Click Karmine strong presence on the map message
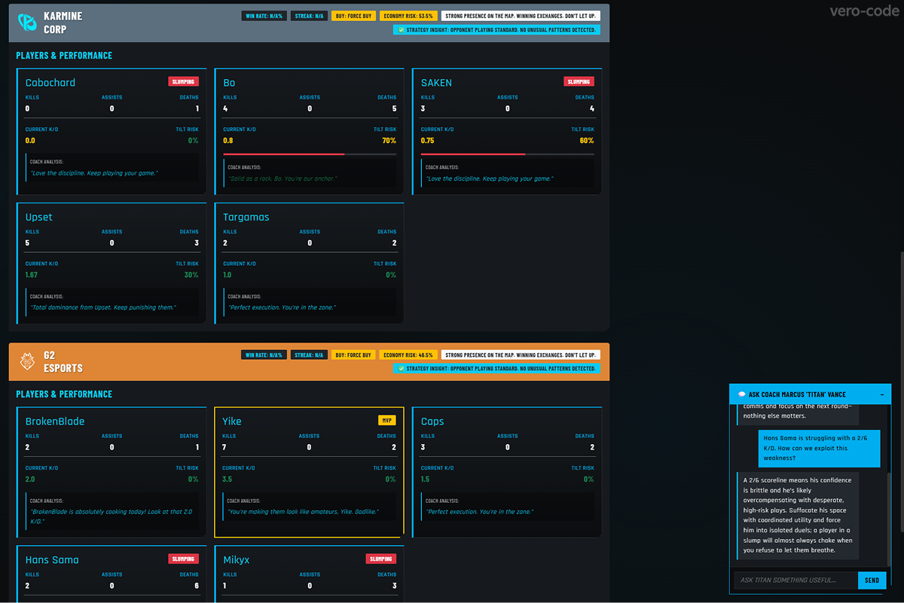 click(521, 16)
